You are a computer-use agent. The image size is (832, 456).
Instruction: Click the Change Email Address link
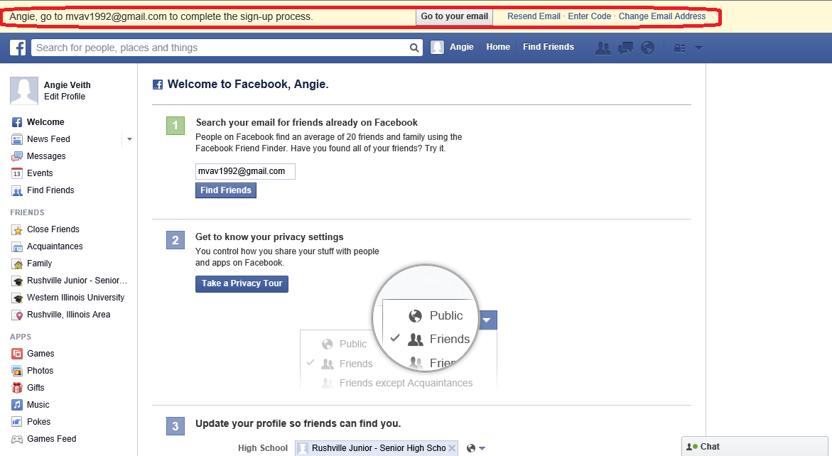pyautogui.click(x=661, y=16)
